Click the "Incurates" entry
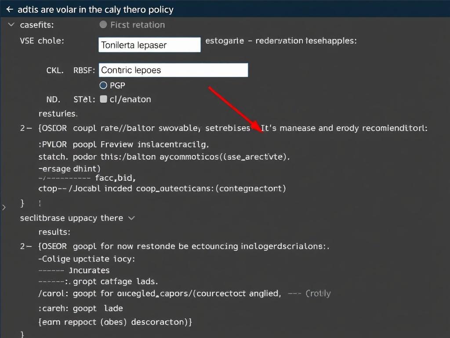The image size is (450, 338). click(89, 271)
